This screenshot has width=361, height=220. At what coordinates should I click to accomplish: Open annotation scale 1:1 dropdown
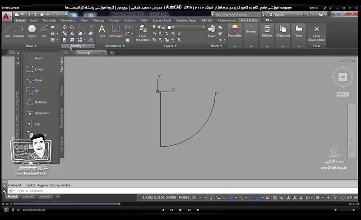[x=309, y=198]
